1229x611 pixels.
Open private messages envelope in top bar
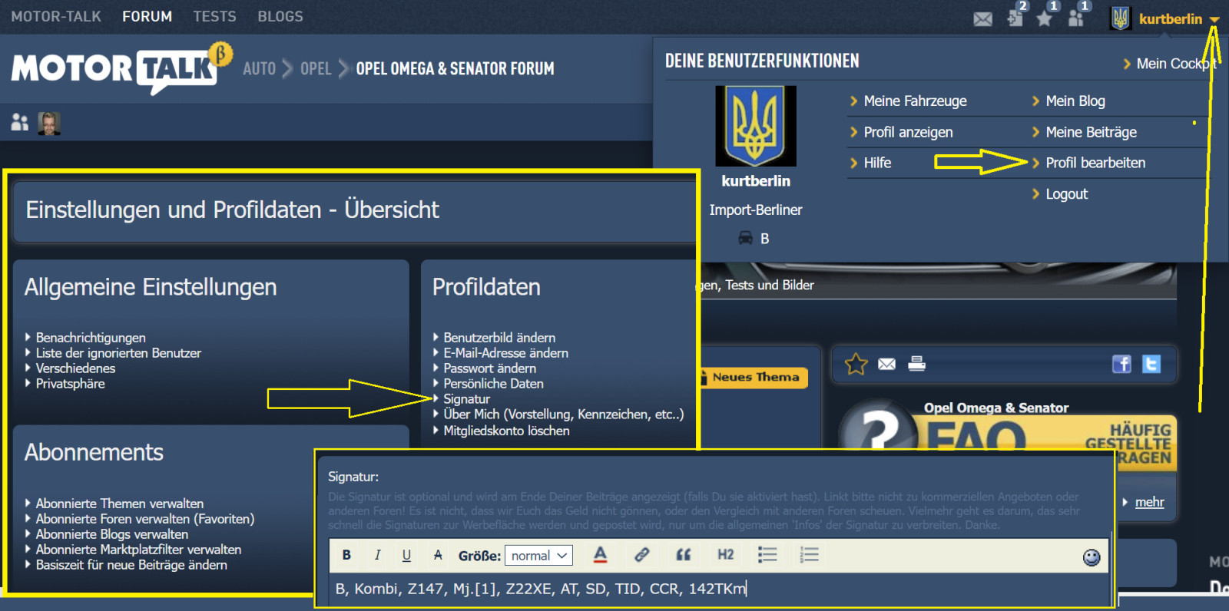click(982, 19)
